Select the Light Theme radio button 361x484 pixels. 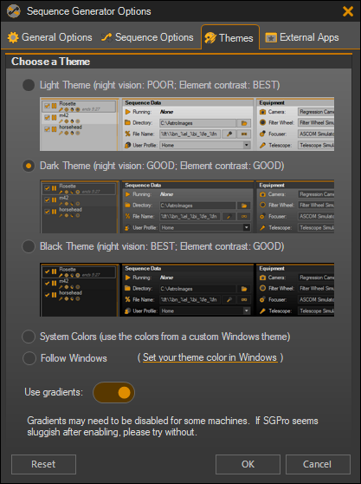[x=29, y=85]
